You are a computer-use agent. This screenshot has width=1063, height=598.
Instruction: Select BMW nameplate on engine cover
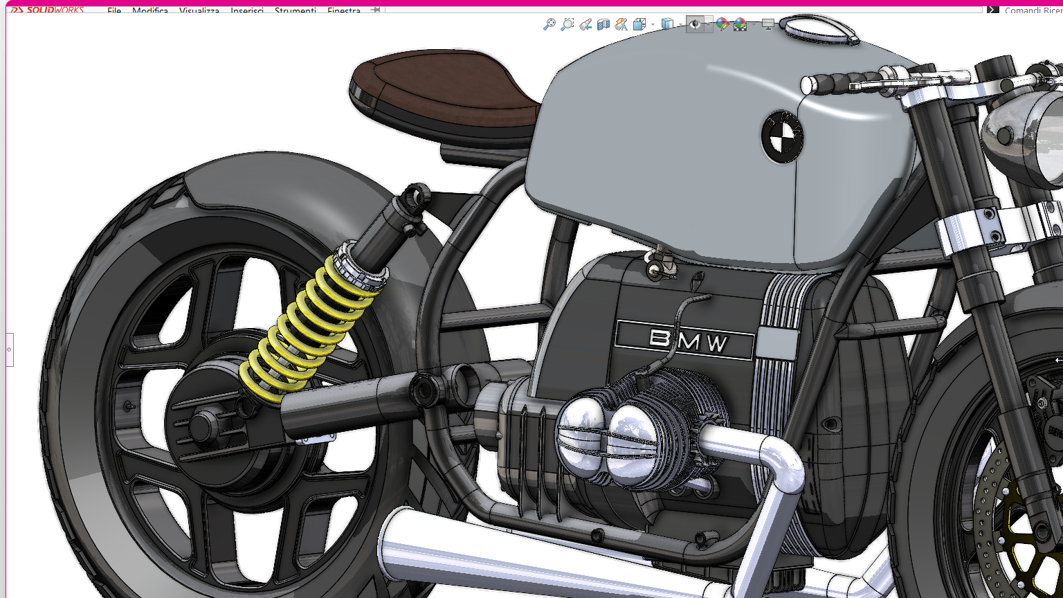tap(684, 341)
